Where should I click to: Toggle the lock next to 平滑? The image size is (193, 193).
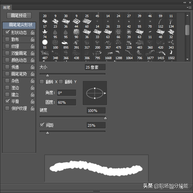pos(33,101)
